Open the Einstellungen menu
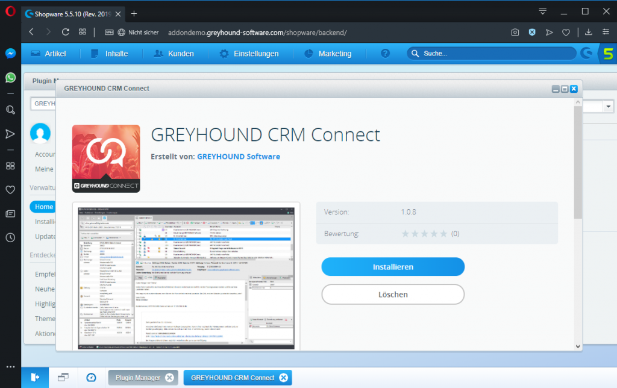Viewport: 617px width, 388px height. pos(249,54)
